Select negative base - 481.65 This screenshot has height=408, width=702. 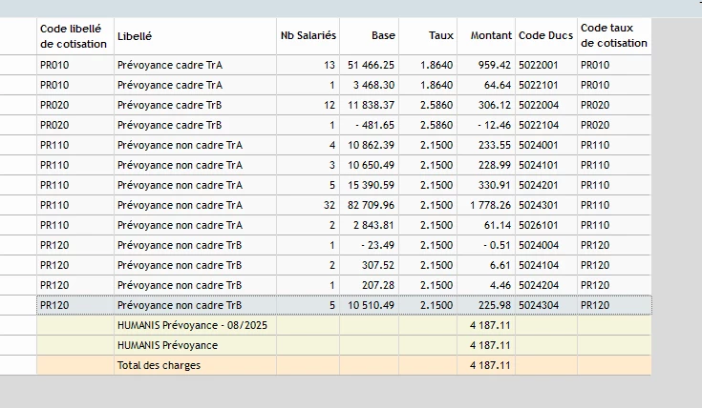(374, 125)
